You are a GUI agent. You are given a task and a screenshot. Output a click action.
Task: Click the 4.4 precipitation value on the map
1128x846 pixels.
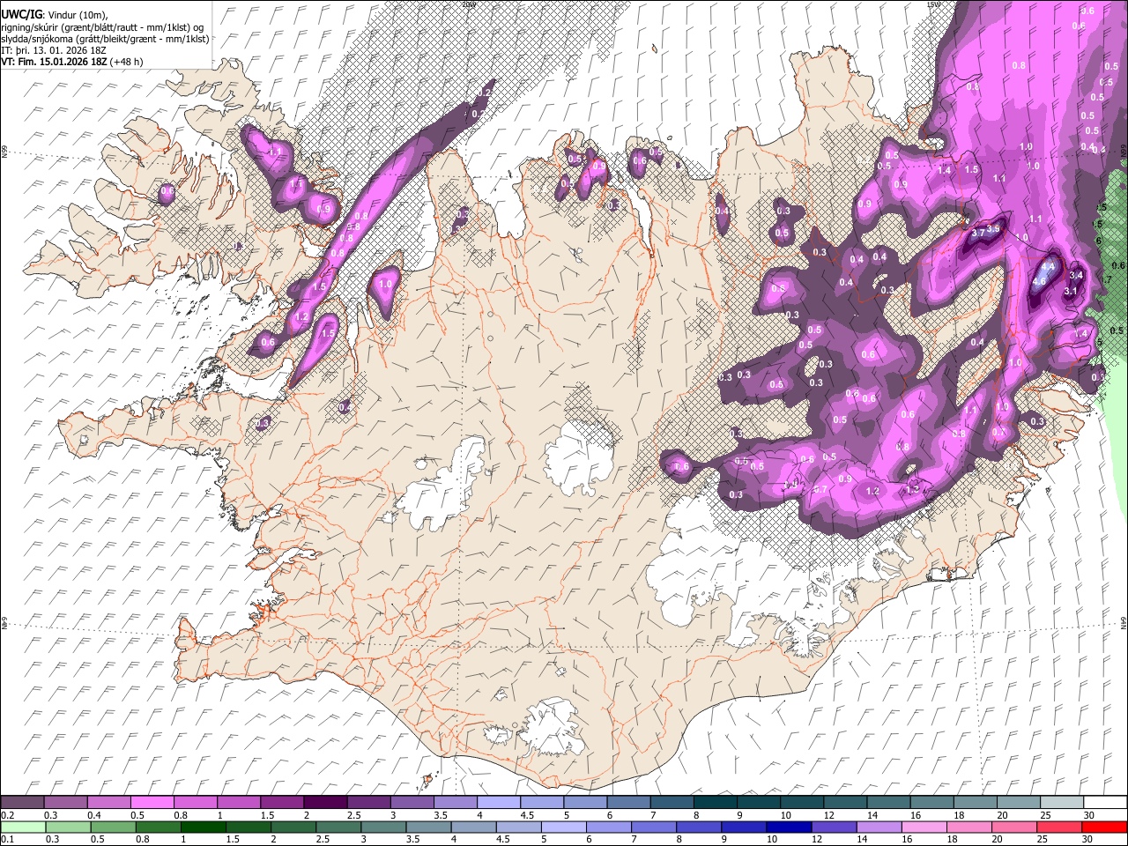tap(1048, 265)
